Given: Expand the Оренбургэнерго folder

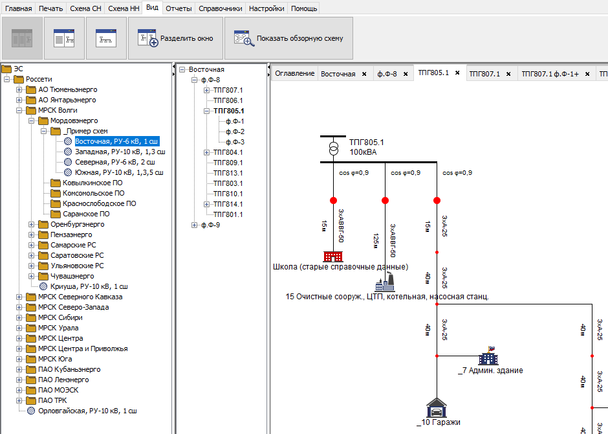Looking at the screenshot, I should (32, 224).
